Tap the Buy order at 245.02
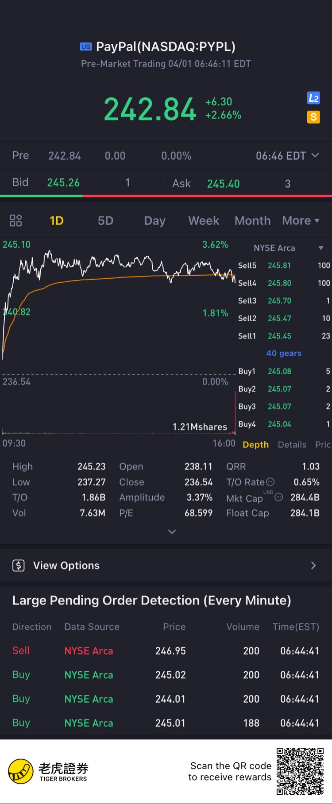 166,675
